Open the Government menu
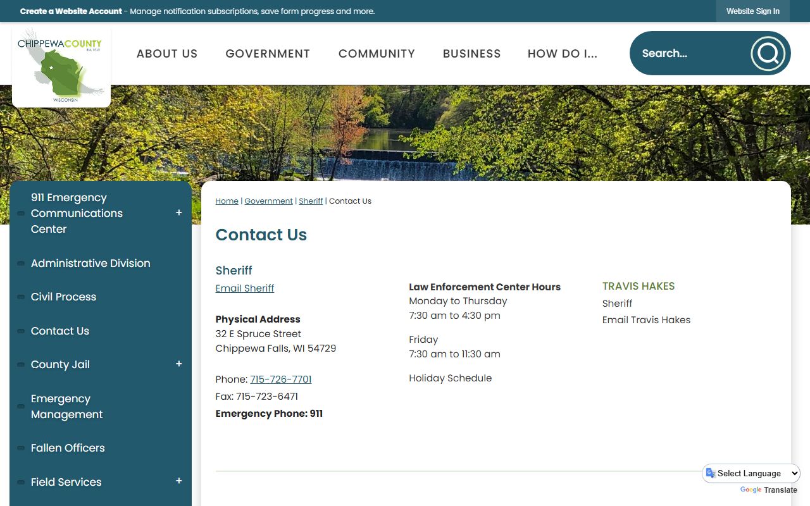 (x=268, y=54)
